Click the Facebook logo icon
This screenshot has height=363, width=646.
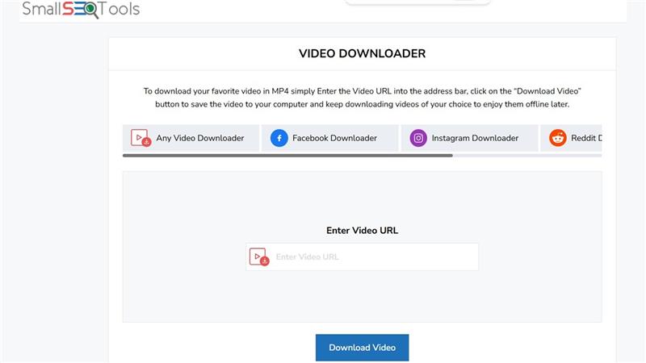click(279, 138)
